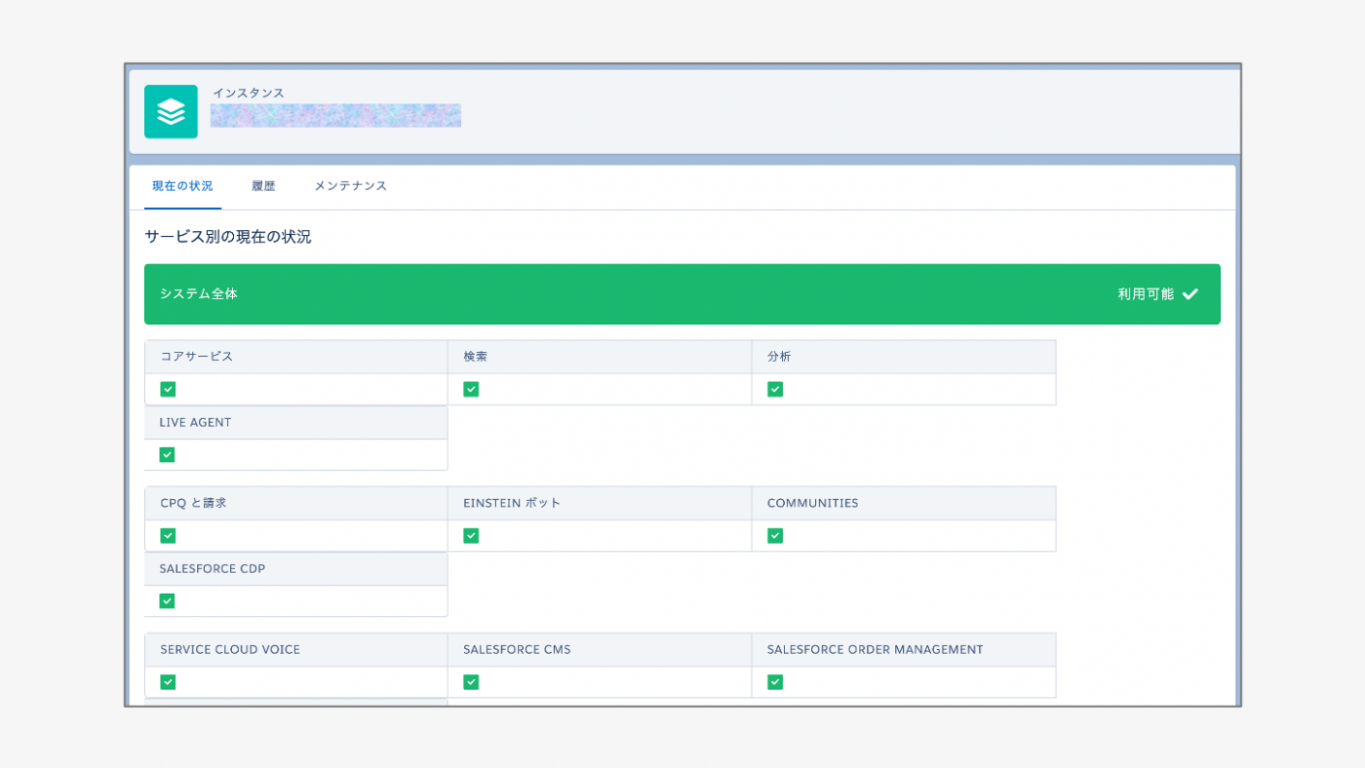Image resolution: width=1365 pixels, height=768 pixels.
Task: Click the CPQ と請求 header cell
Action: [296, 503]
